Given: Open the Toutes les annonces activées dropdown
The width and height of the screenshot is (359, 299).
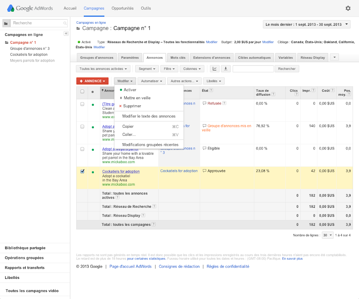Looking at the screenshot, I should 103,69.
